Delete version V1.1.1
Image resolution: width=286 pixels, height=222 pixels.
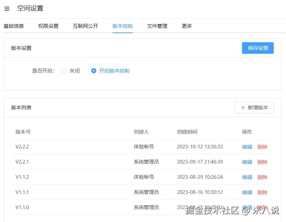[262, 192]
